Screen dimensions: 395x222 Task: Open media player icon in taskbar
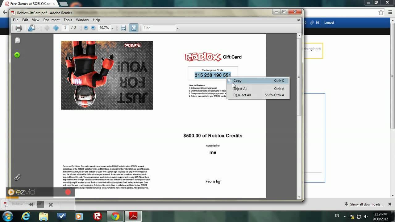coord(79,216)
